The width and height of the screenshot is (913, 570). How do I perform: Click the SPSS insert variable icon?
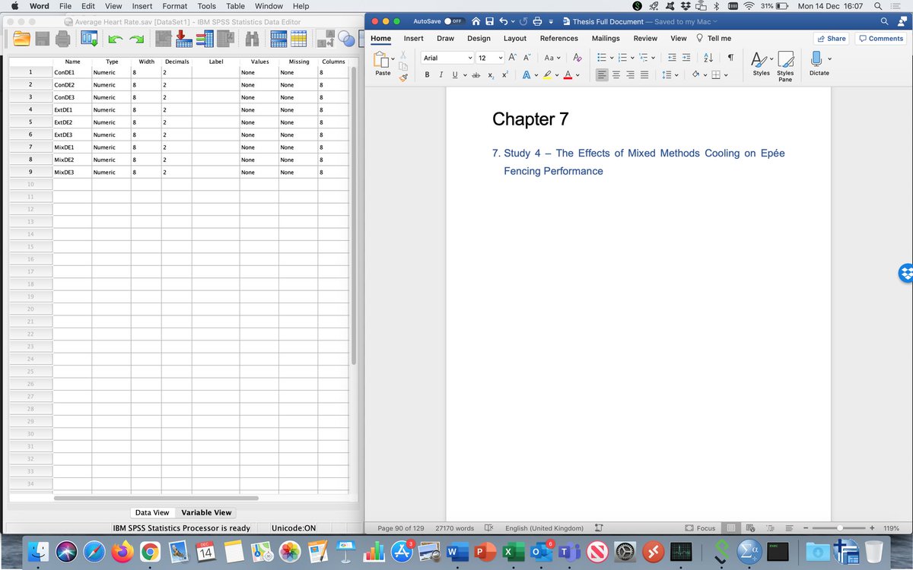pyautogui.click(x=205, y=39)
